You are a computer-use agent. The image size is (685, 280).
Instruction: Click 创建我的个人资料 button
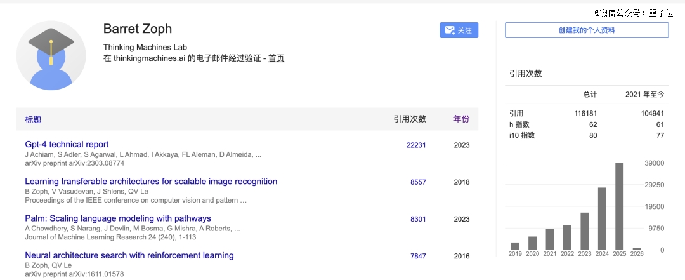point(586,30)
